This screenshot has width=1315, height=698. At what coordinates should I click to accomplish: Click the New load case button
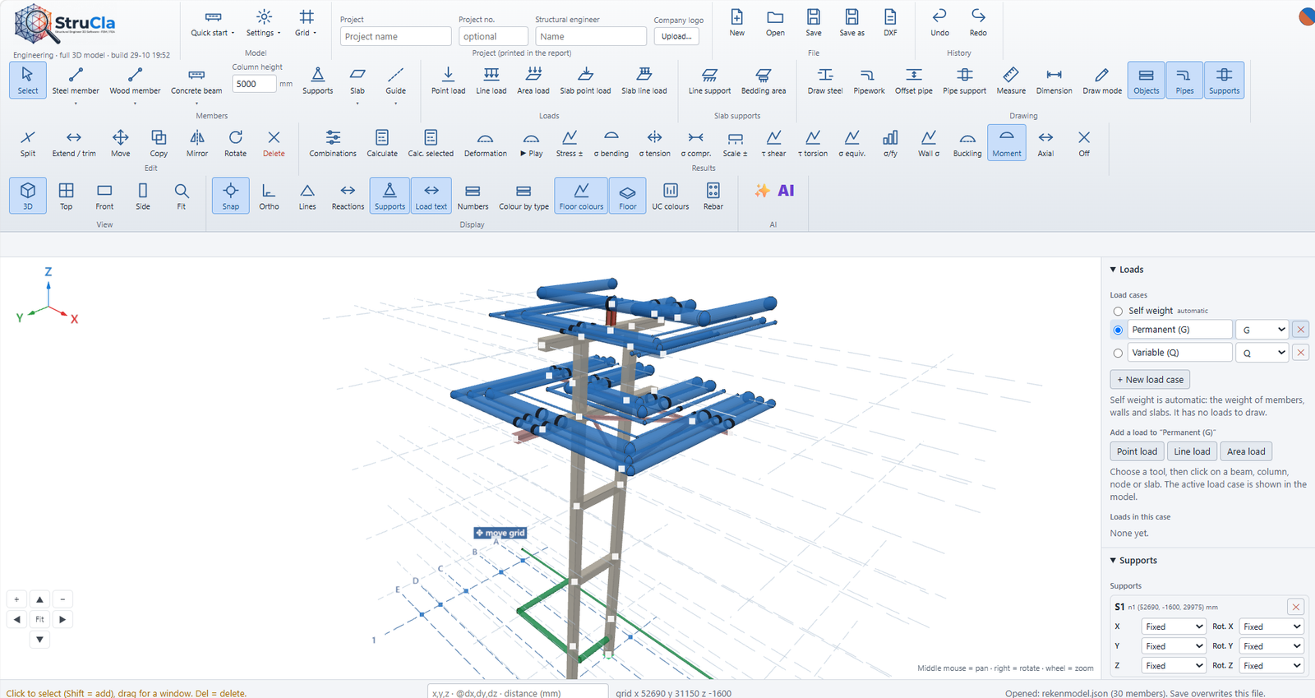pos(1150,380)
